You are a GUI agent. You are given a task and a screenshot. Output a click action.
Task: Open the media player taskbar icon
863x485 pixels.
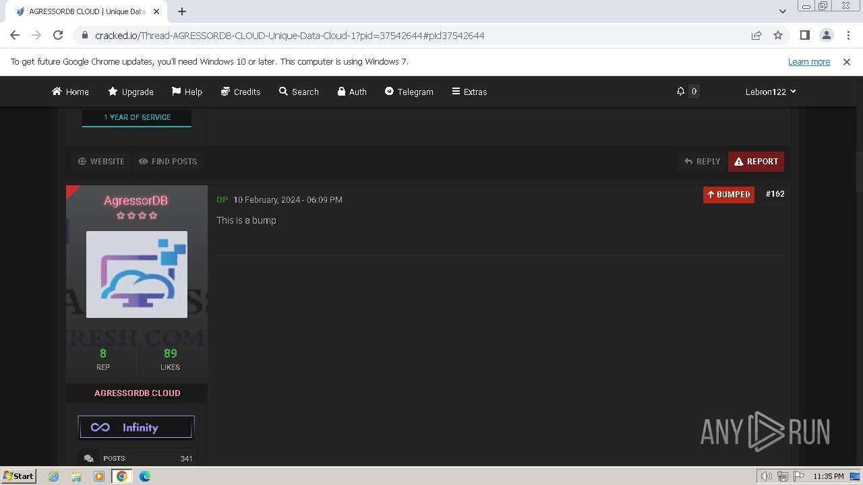click(x=99, y=476)
